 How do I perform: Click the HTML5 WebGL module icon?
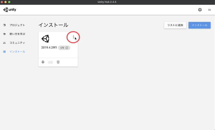pos(58,62)
